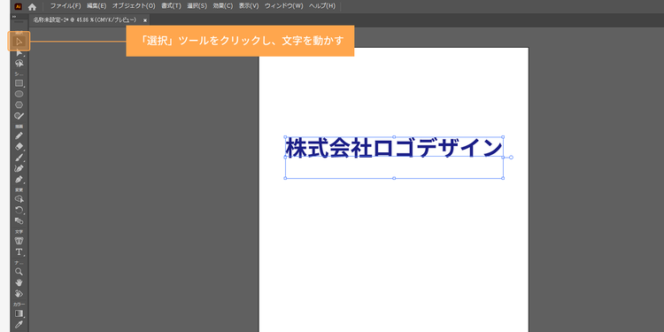Select the Polygon tool
Image resolution: width=664 pixels, height=332 pixels.
(19, 104)
